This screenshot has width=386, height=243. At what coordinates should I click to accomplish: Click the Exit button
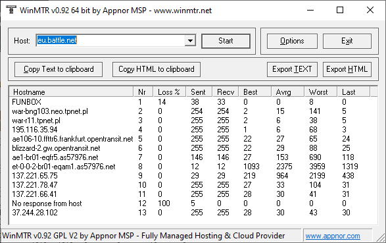tap(347, 41)
